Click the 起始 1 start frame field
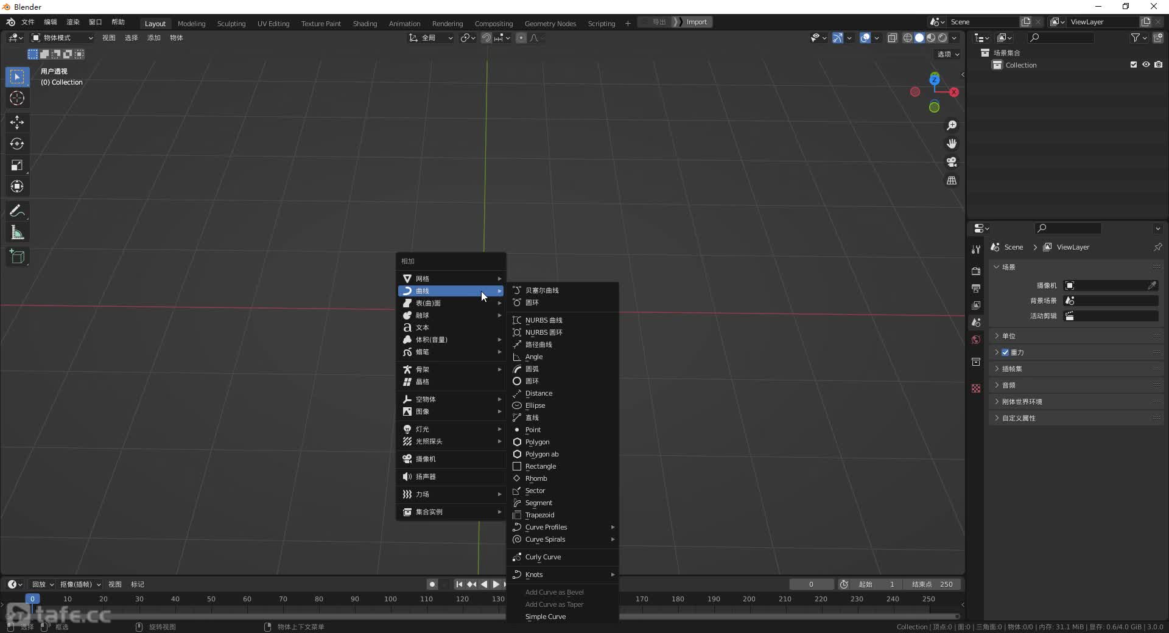Image resolution: width=1169 pixels, height=633 pixels. tap(877, 584)
